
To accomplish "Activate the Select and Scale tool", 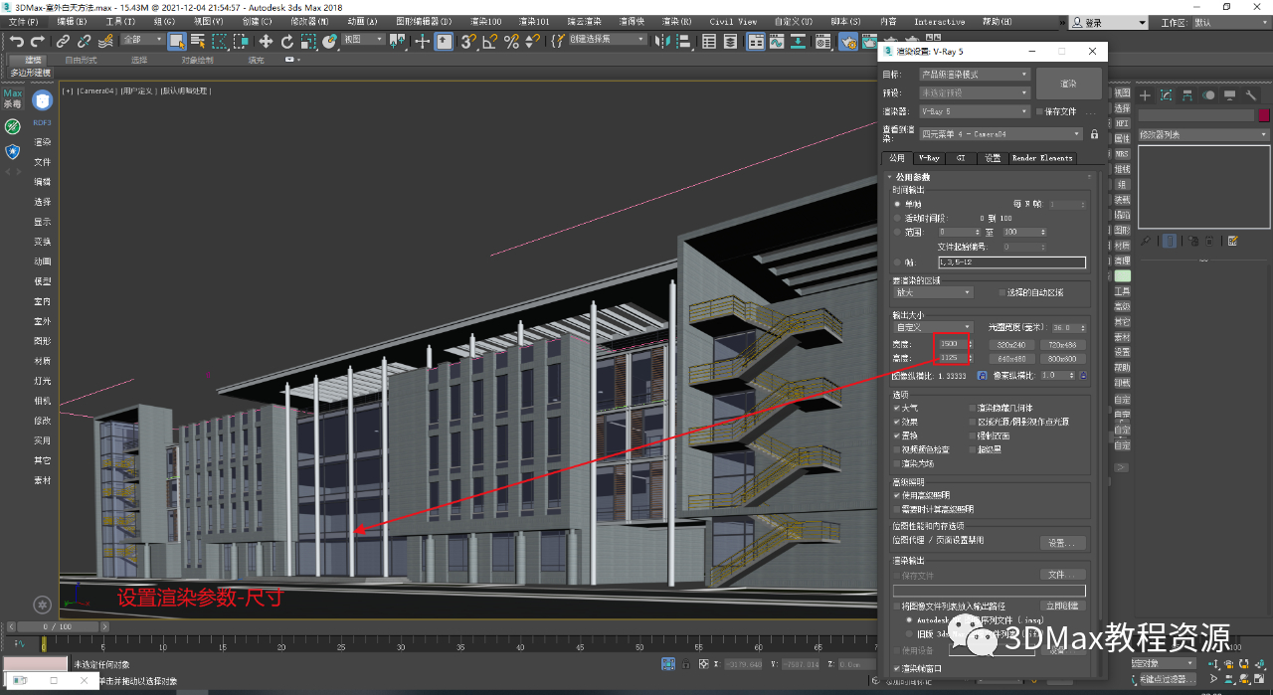I will 308,41.
